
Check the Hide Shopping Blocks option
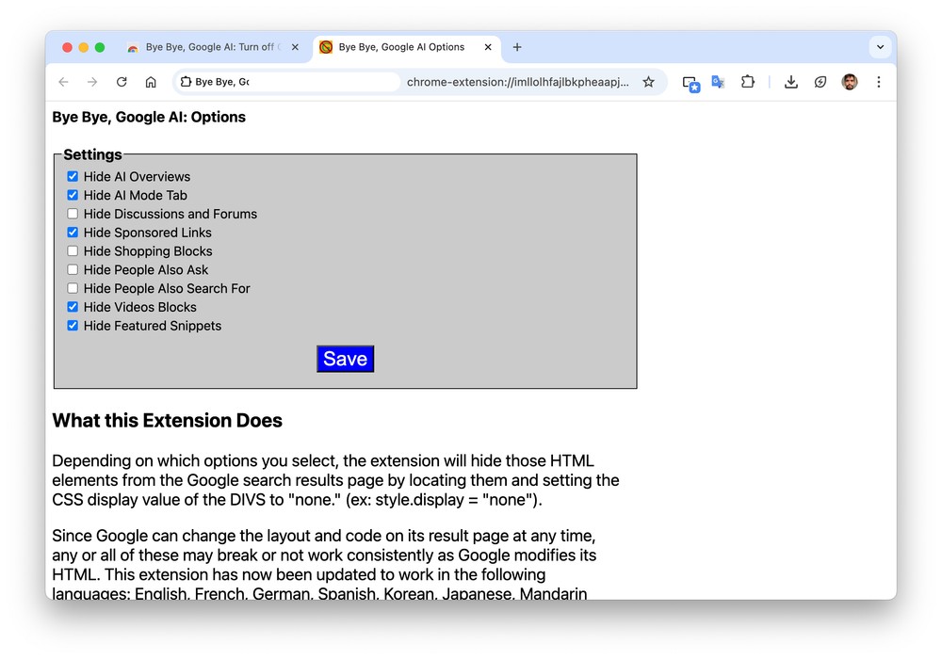(73, 251)
